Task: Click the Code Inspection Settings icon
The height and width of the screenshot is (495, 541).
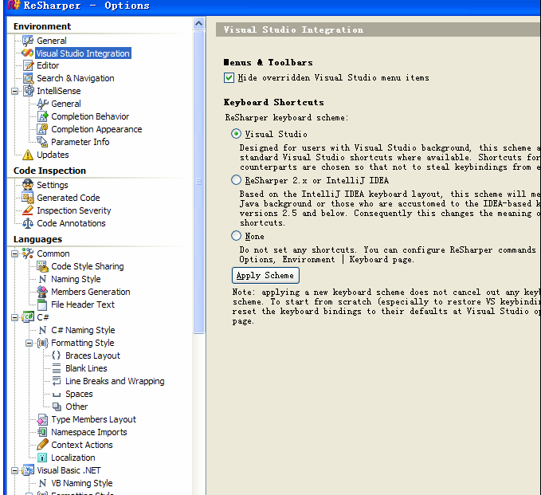Action: pos(28,185)
